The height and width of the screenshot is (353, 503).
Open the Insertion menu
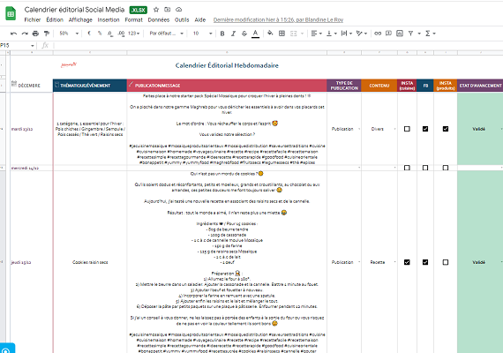[109, 20]
